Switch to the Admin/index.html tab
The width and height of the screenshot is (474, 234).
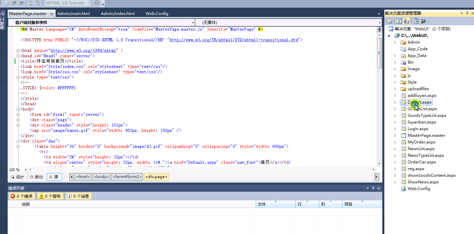point(118,14)
